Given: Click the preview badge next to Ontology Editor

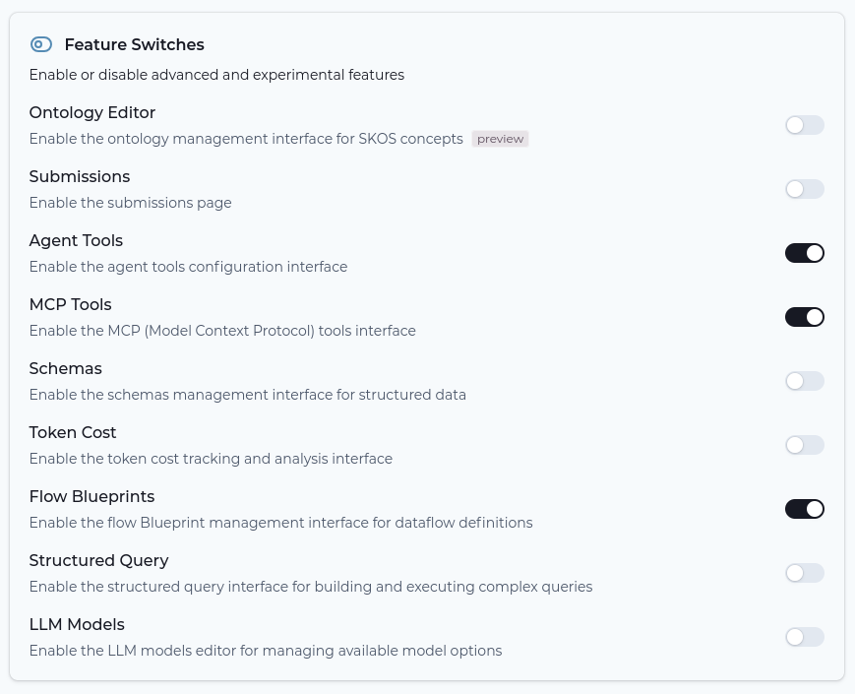Looking at the screenshot, I should (x=500, y=139).
